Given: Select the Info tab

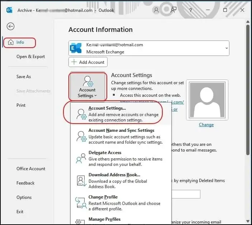Looking at the screenshot, I should (x=19, y=43).
